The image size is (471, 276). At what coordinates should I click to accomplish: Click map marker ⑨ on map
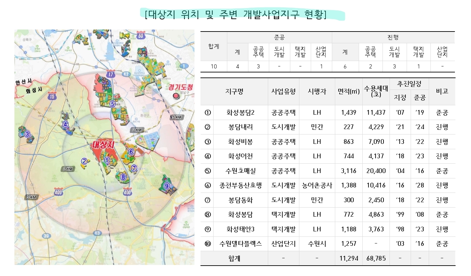(x=167, y=185)
